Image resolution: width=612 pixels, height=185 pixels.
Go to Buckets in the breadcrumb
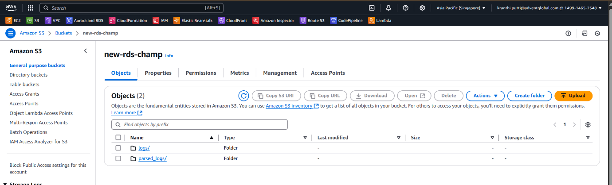coord(63,33)
